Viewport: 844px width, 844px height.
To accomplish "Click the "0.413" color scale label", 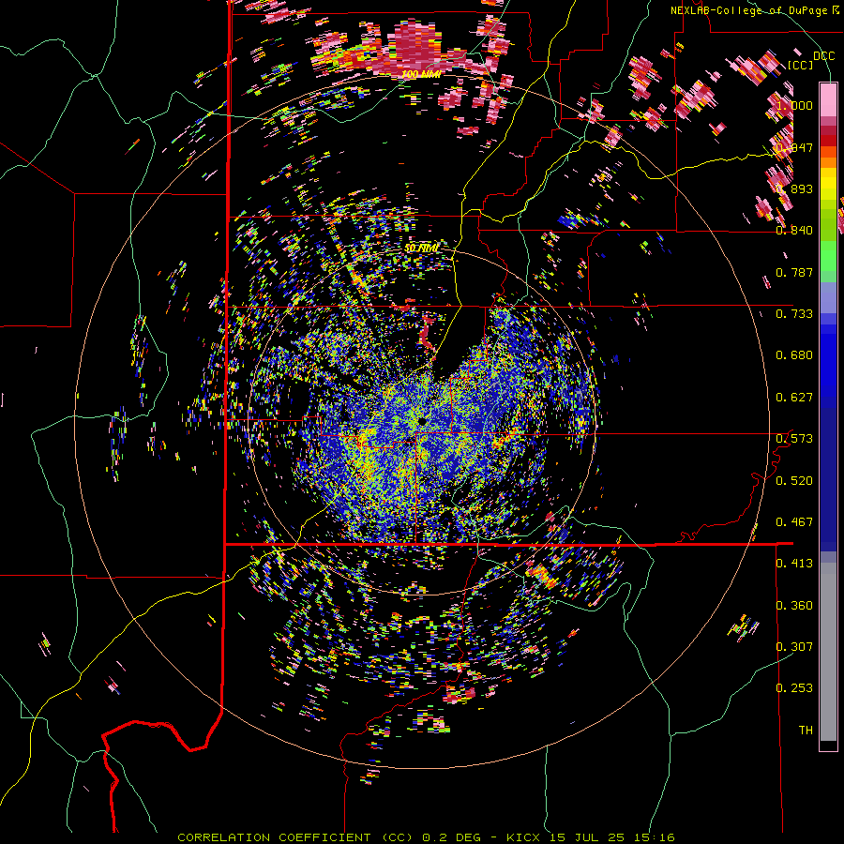I will (794, 564).
